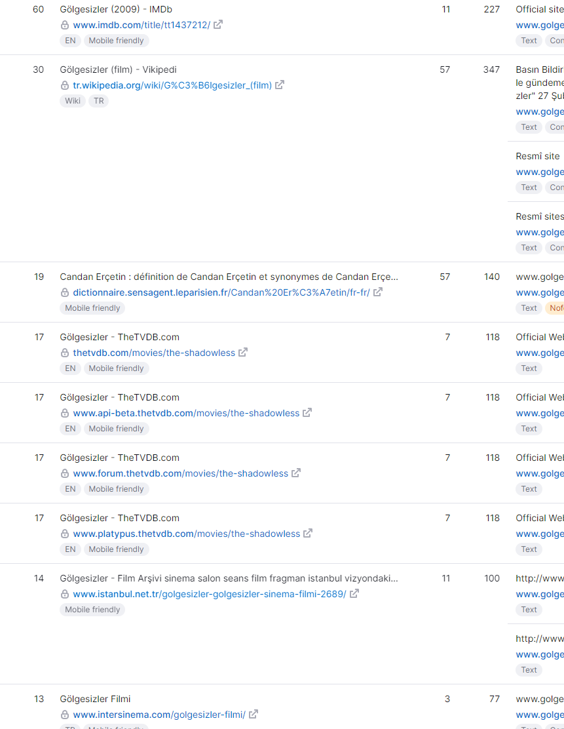This screenshot has width=564, height=729.
Task: Click value 77 in intersinema row
Action: pos(495,699)
